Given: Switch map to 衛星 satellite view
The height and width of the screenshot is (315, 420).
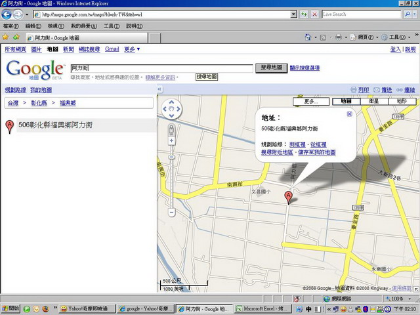Looking at the screenshot, I should point(374,101).
